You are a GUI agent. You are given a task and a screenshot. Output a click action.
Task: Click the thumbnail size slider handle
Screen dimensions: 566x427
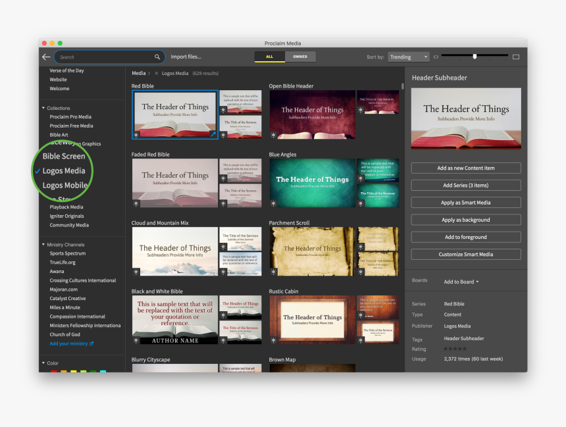[475, 57]
